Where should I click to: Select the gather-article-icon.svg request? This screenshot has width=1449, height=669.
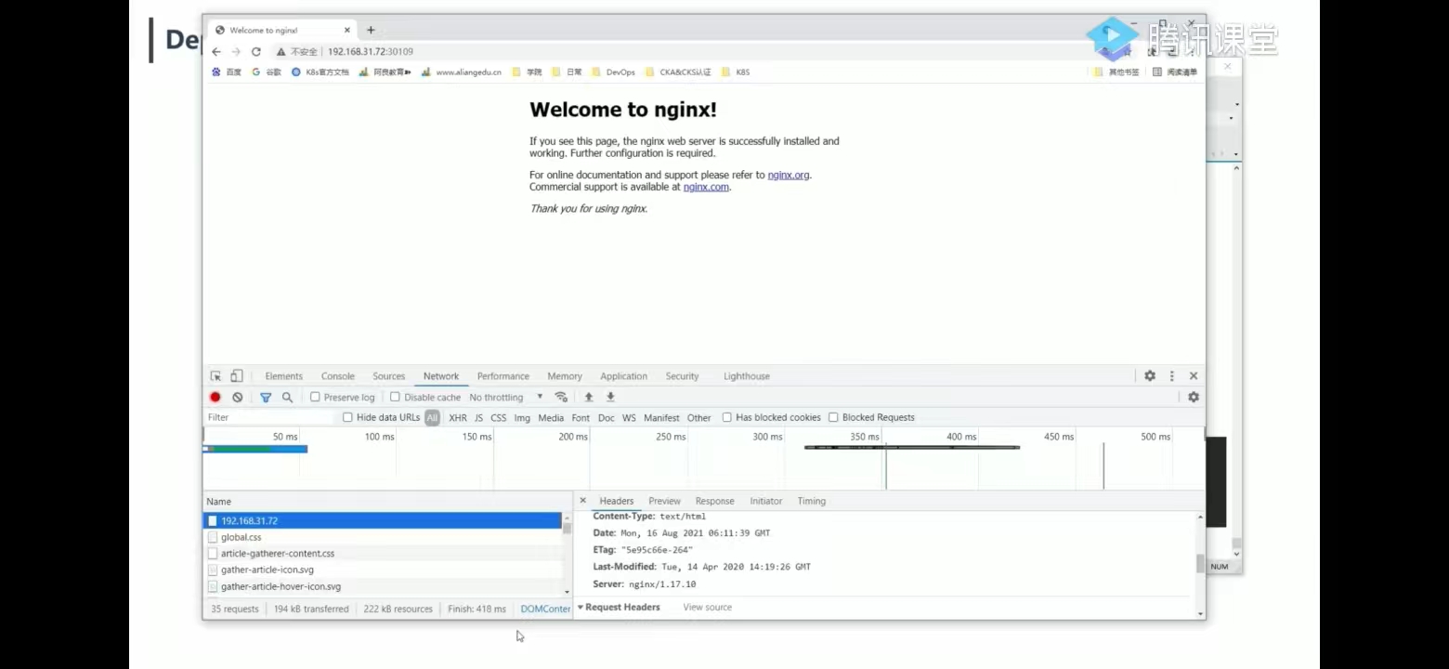click(x=383, y=570)
